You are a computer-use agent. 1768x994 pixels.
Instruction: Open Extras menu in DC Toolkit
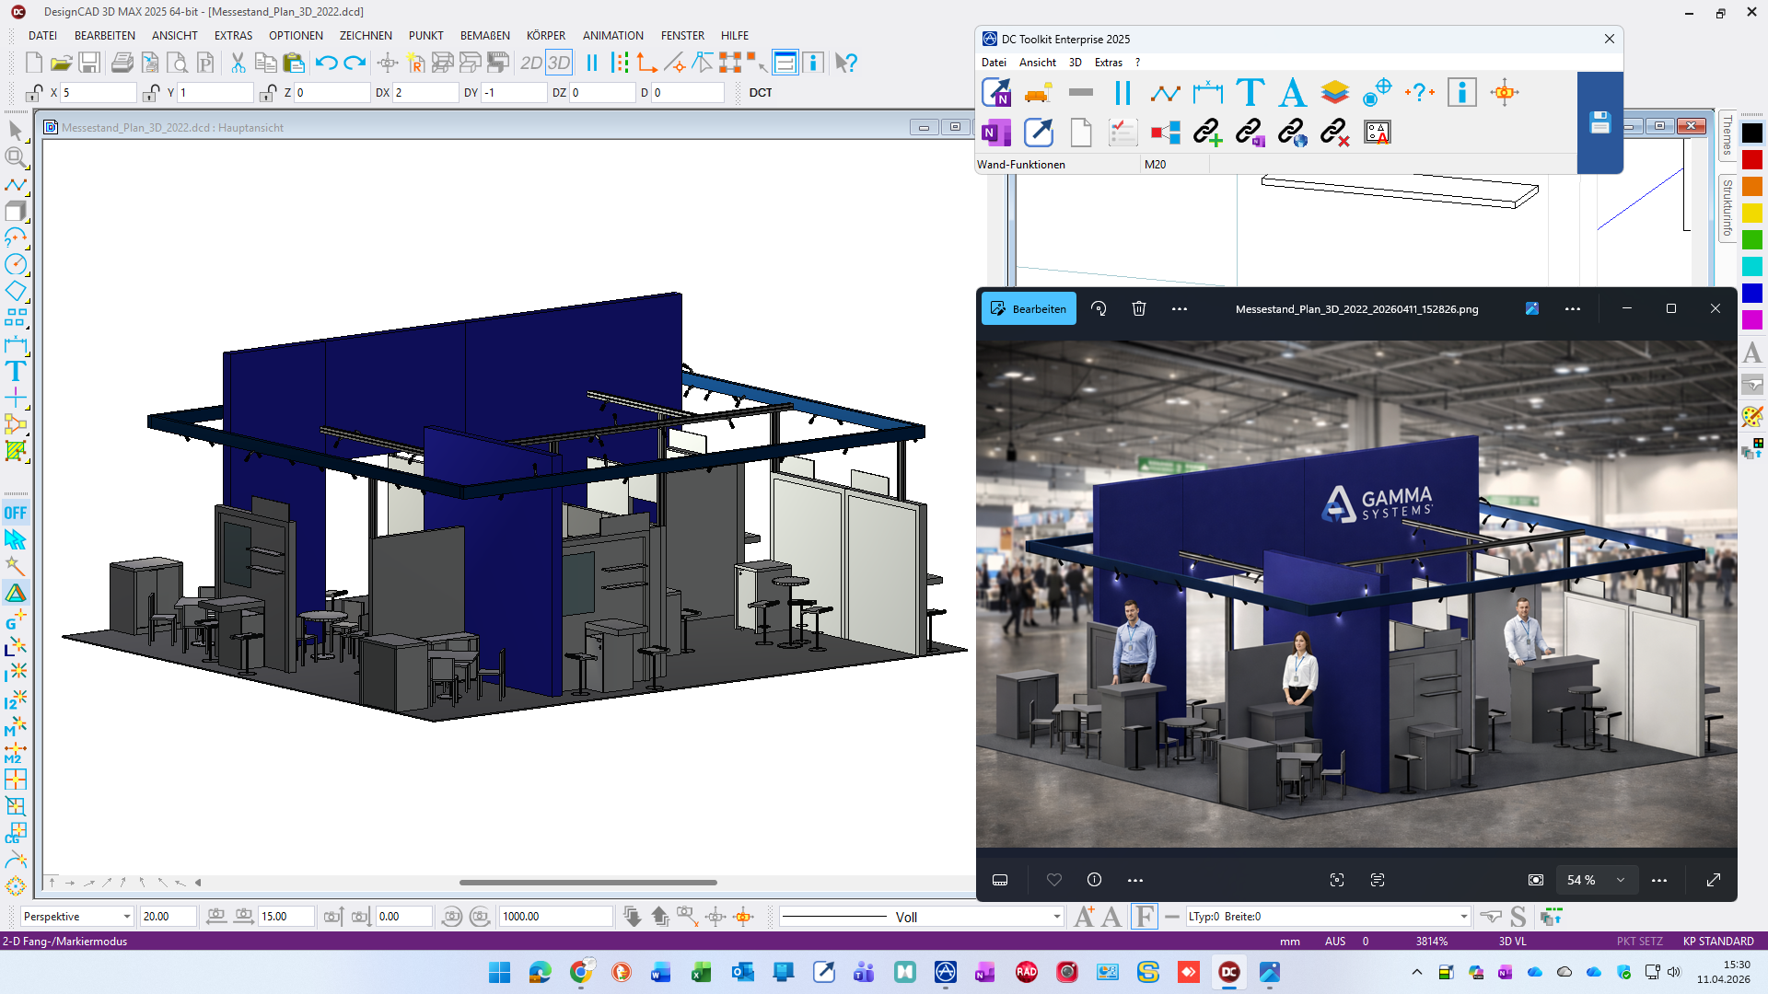pos(1108,63)
